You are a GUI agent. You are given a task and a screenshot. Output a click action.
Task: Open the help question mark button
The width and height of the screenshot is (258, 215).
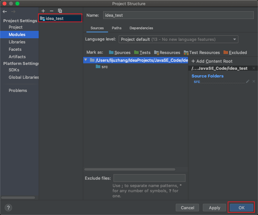8,208
